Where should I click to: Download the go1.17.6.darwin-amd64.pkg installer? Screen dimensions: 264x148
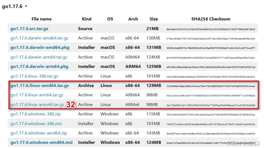point(40,47)
